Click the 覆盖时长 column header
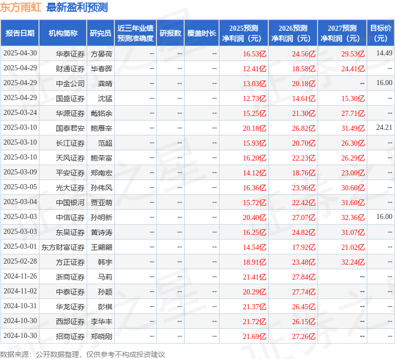 coord(202,33)
